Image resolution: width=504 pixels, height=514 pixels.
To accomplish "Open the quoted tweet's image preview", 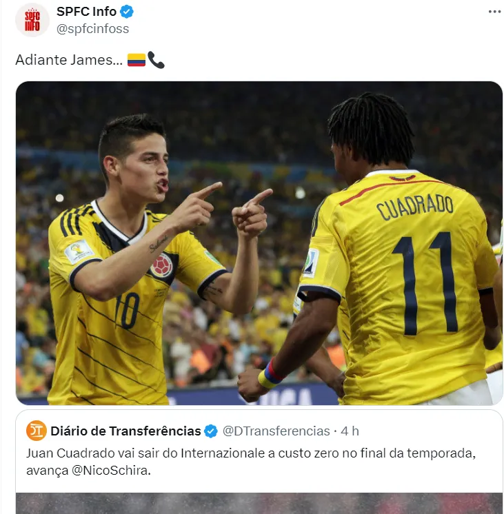I will [259, 503].
